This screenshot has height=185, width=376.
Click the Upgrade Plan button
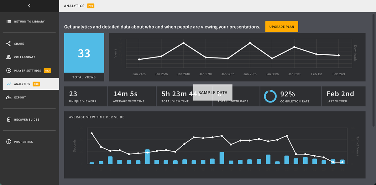(281, 27)
